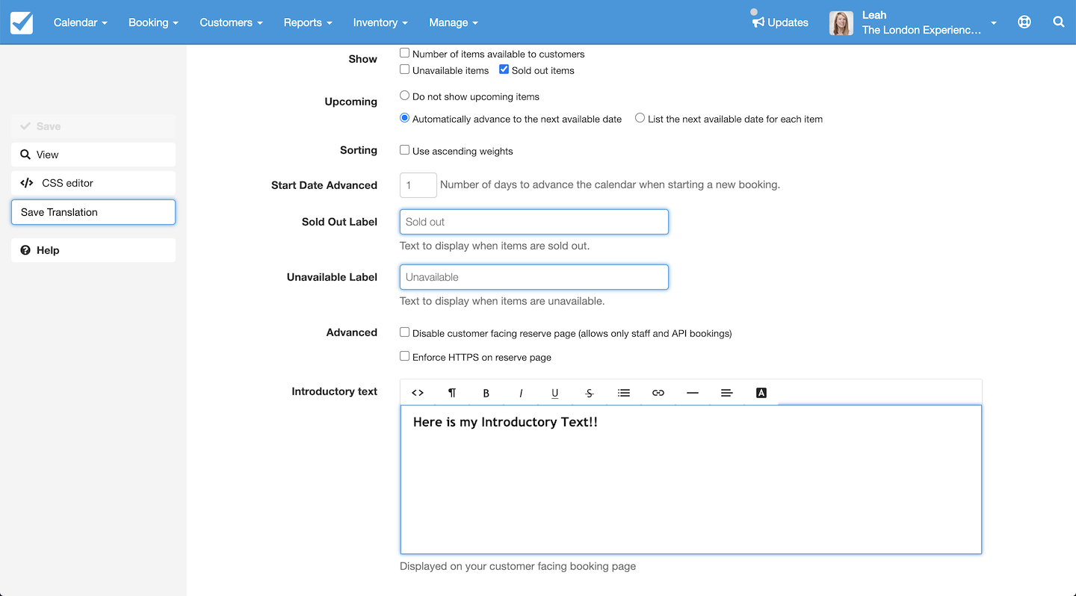Apply underline formatting in editor

click(555, 393)
